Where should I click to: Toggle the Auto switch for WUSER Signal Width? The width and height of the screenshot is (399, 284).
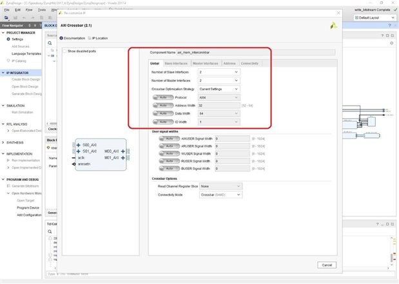click(x=170, y=153)
